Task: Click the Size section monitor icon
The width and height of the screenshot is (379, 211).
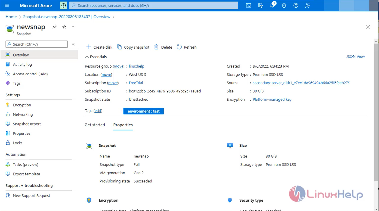Action: coord(230,145)
